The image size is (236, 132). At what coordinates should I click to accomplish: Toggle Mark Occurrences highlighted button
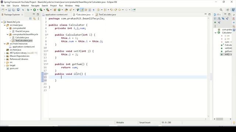82,10
